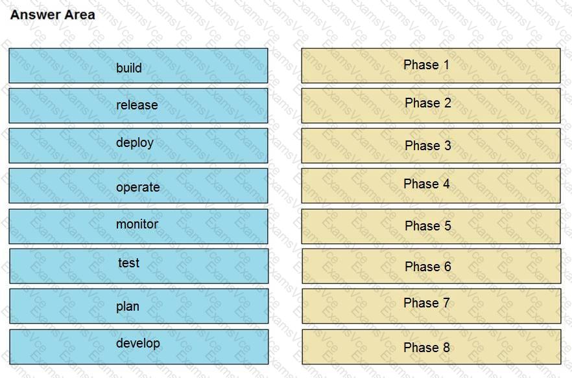
Task: Click the Phase 1 target slot
Action: click(431, 65)
